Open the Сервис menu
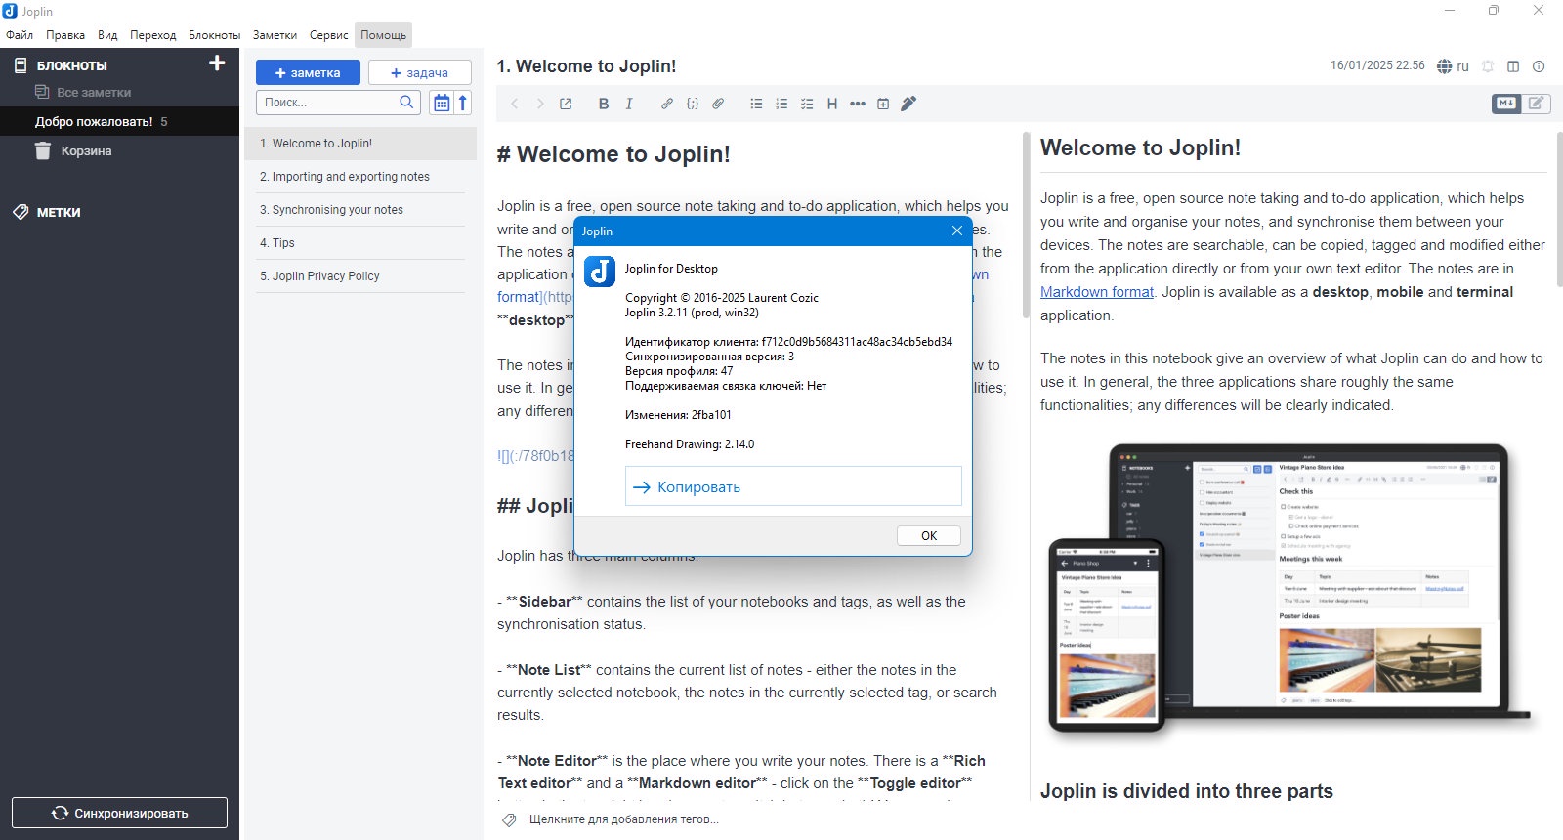This screenshot has width=1563, height=840. [328, 35]
